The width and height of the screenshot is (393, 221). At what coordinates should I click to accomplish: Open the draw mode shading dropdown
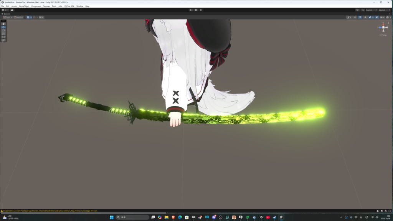point(348,17)
